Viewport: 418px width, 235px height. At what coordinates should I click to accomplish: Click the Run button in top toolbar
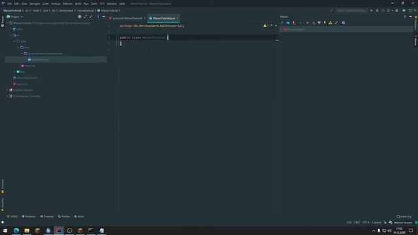[x=372, y=10]
